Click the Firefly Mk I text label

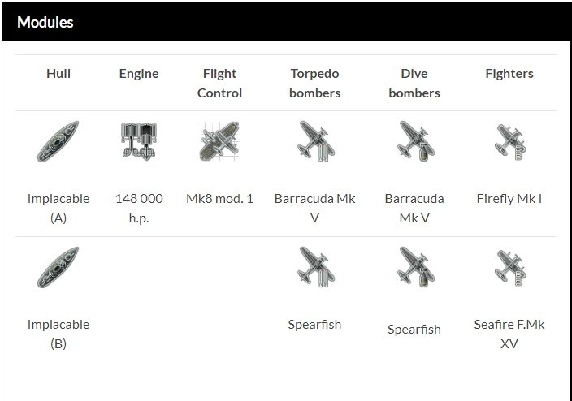point(509,199)
